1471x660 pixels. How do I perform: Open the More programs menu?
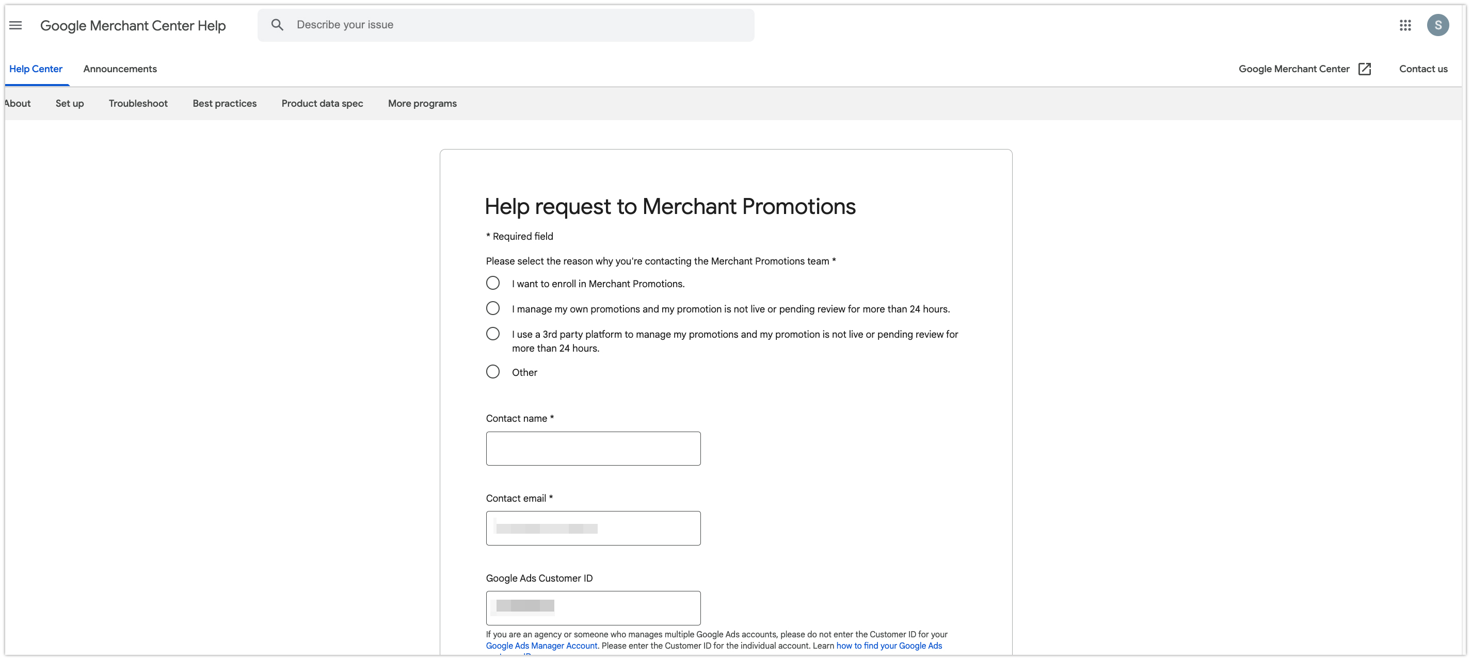coord(423,103)
